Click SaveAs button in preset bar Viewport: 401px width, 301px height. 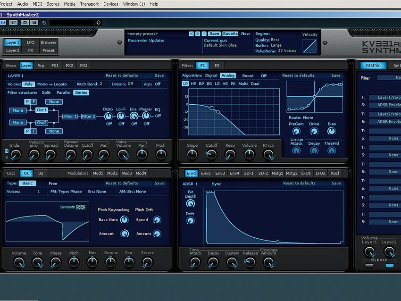(x=230, y=34)
